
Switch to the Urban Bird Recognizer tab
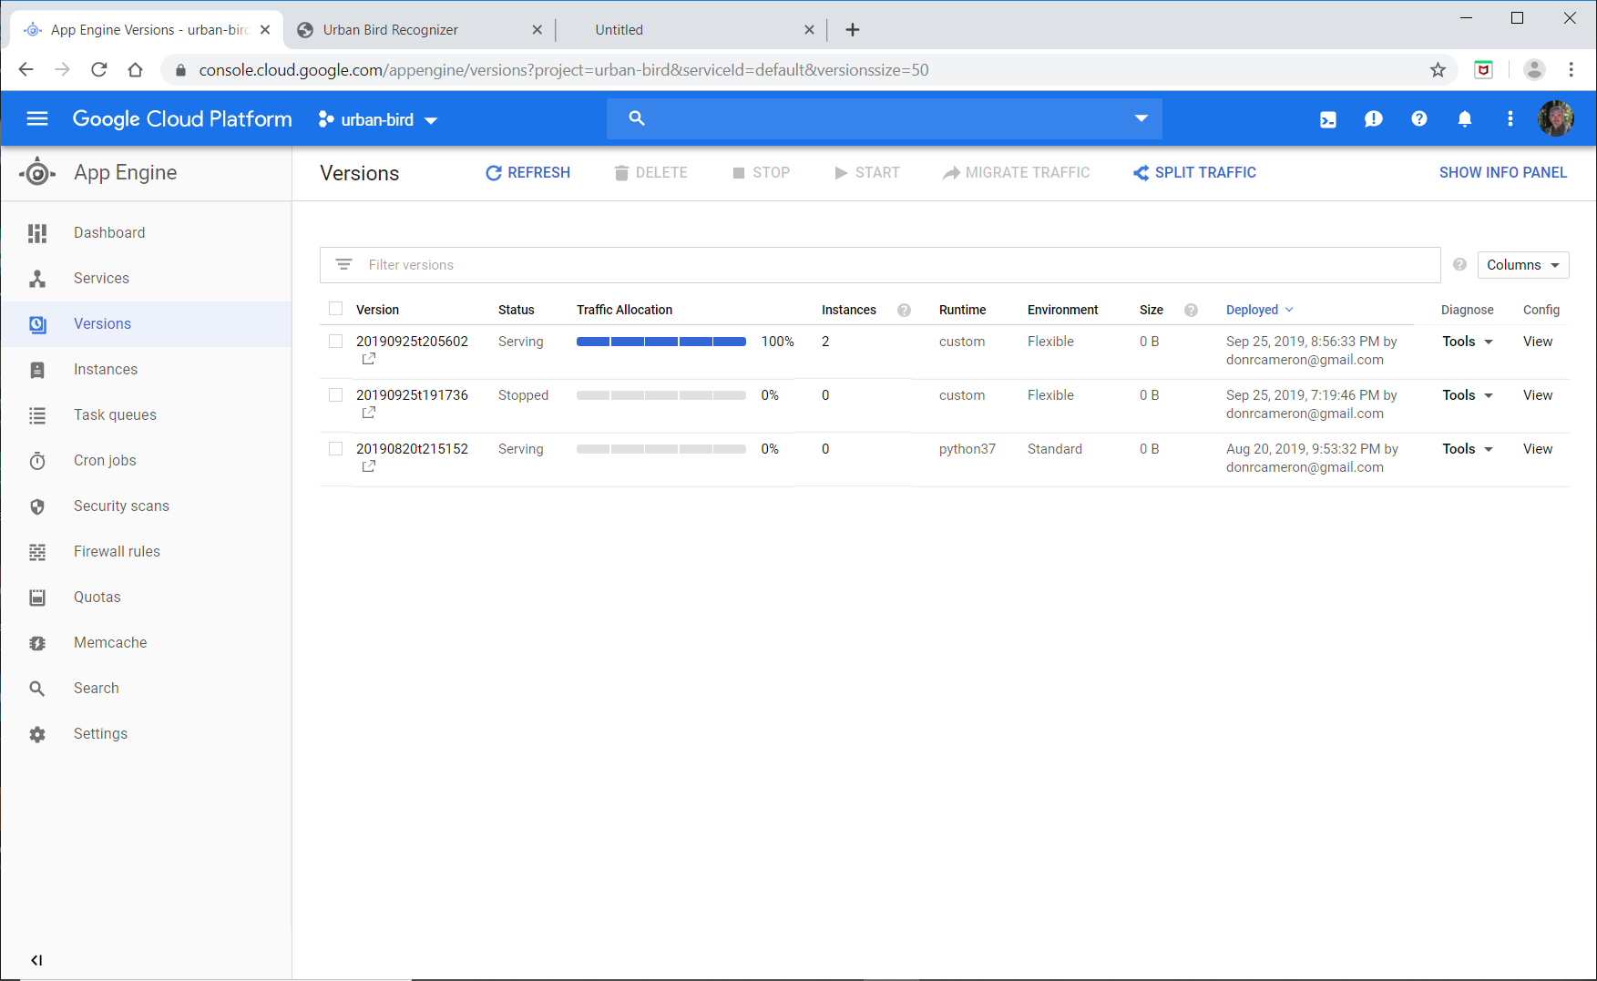(419, 30)
